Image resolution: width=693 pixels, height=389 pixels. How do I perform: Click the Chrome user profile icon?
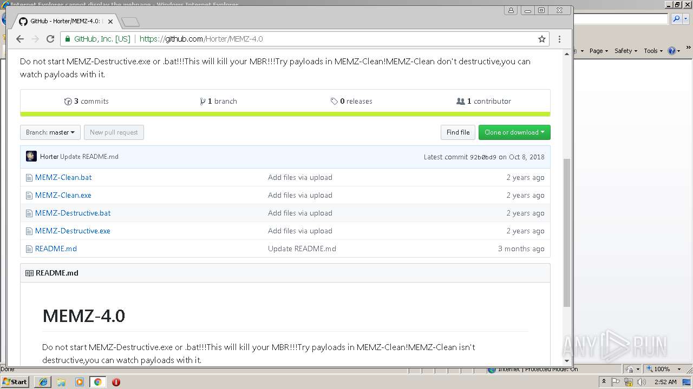pos(511,10)
